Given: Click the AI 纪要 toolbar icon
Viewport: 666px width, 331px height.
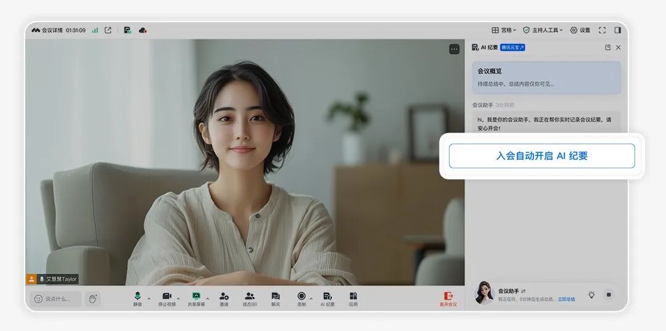Looking at the screenshot, I should point(327,298).
